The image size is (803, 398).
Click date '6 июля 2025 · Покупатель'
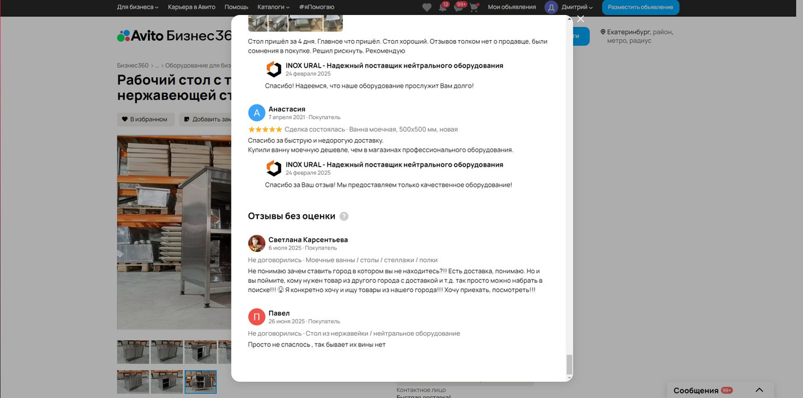(302, 248)
